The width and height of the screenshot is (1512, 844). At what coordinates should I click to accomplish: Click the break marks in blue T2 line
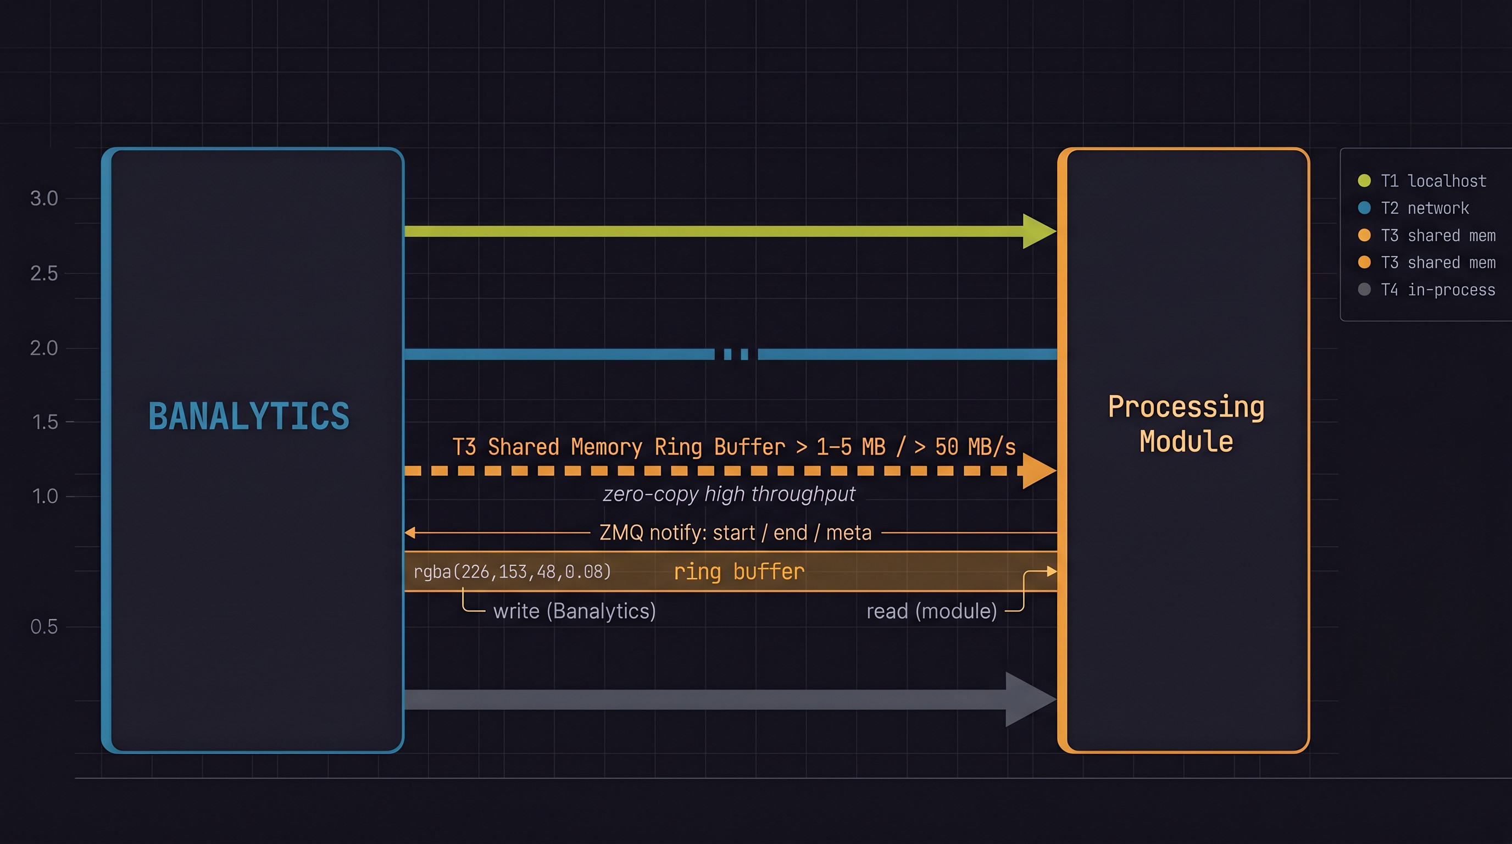pyautogui.click(x=736, y=354)
